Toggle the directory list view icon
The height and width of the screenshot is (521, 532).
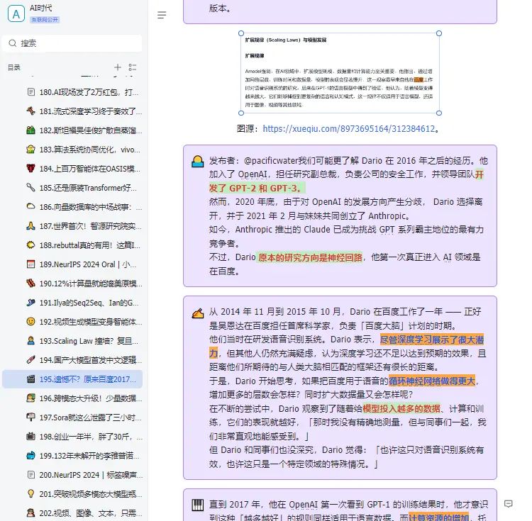click(x=132, y=67)
